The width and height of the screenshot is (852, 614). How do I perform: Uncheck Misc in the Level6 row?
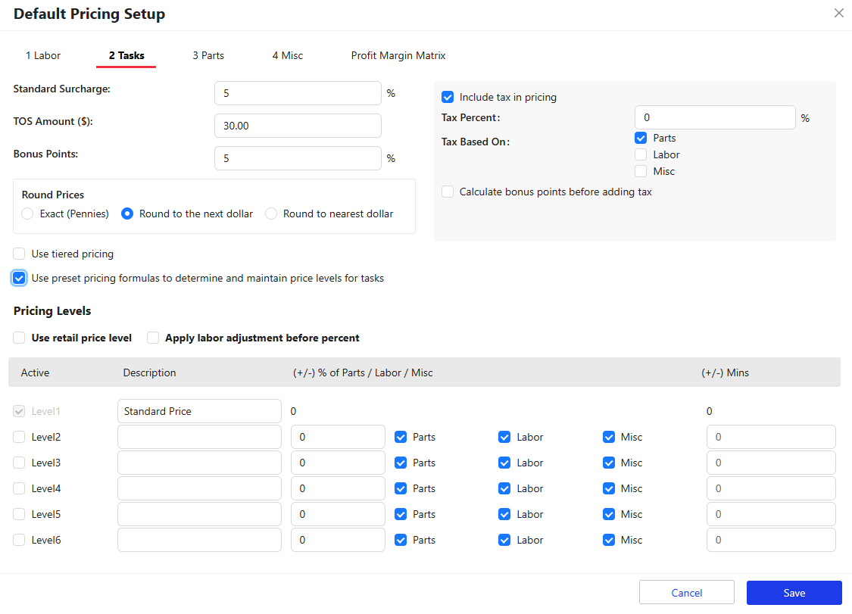click(x=609, y=540)
